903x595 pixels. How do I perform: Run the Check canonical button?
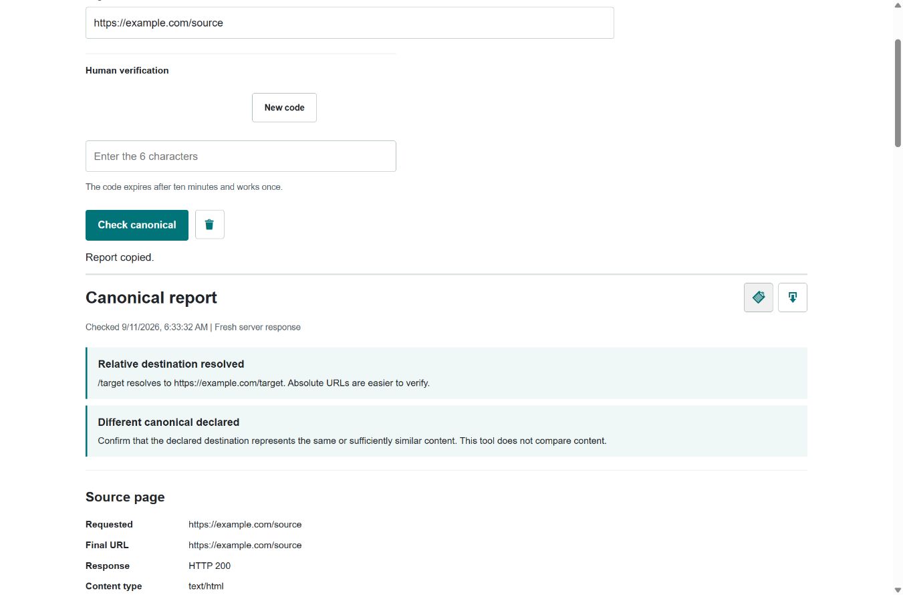(x=137, y=225)
